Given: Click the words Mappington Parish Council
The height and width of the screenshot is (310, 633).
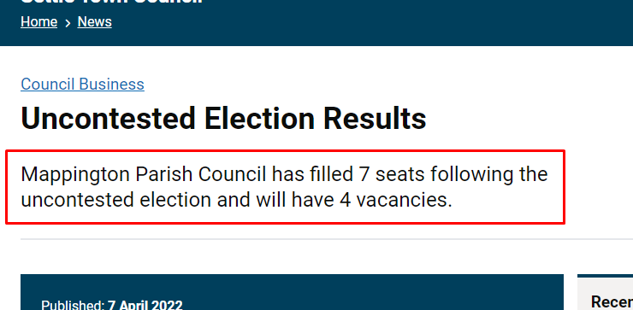Looking at the screenshot, I should point(144,175).
